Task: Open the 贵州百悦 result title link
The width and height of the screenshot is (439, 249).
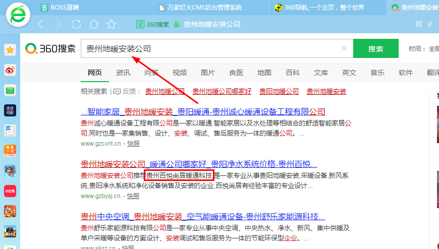Action: [x=199, y=164]
